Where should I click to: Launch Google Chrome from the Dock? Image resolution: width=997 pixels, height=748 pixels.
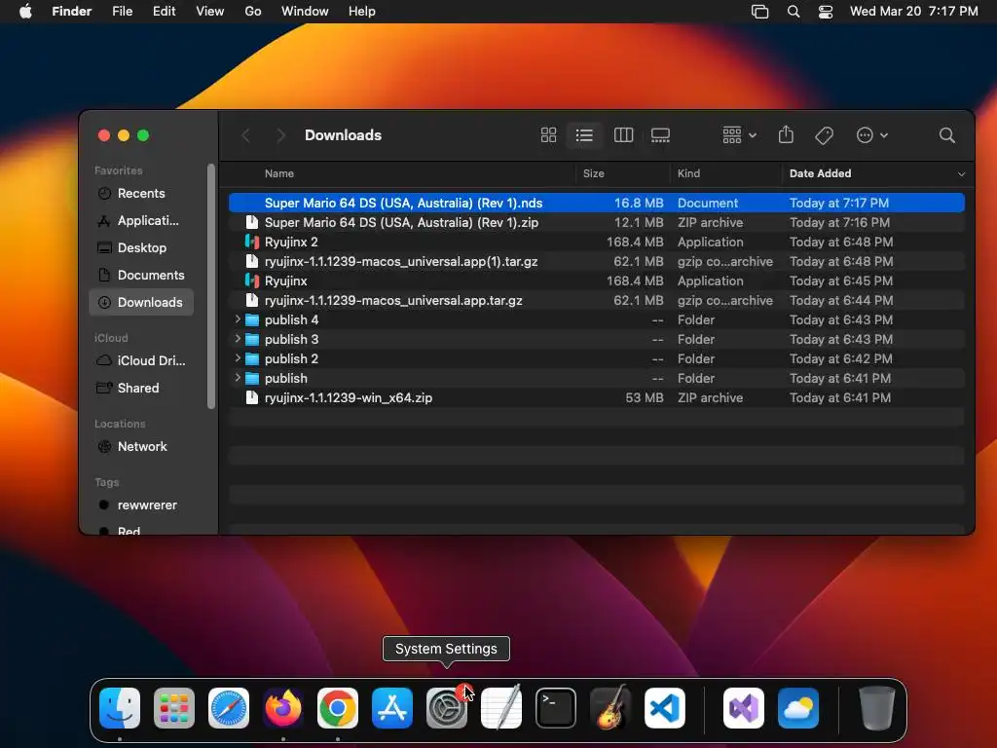coord(338,708)
